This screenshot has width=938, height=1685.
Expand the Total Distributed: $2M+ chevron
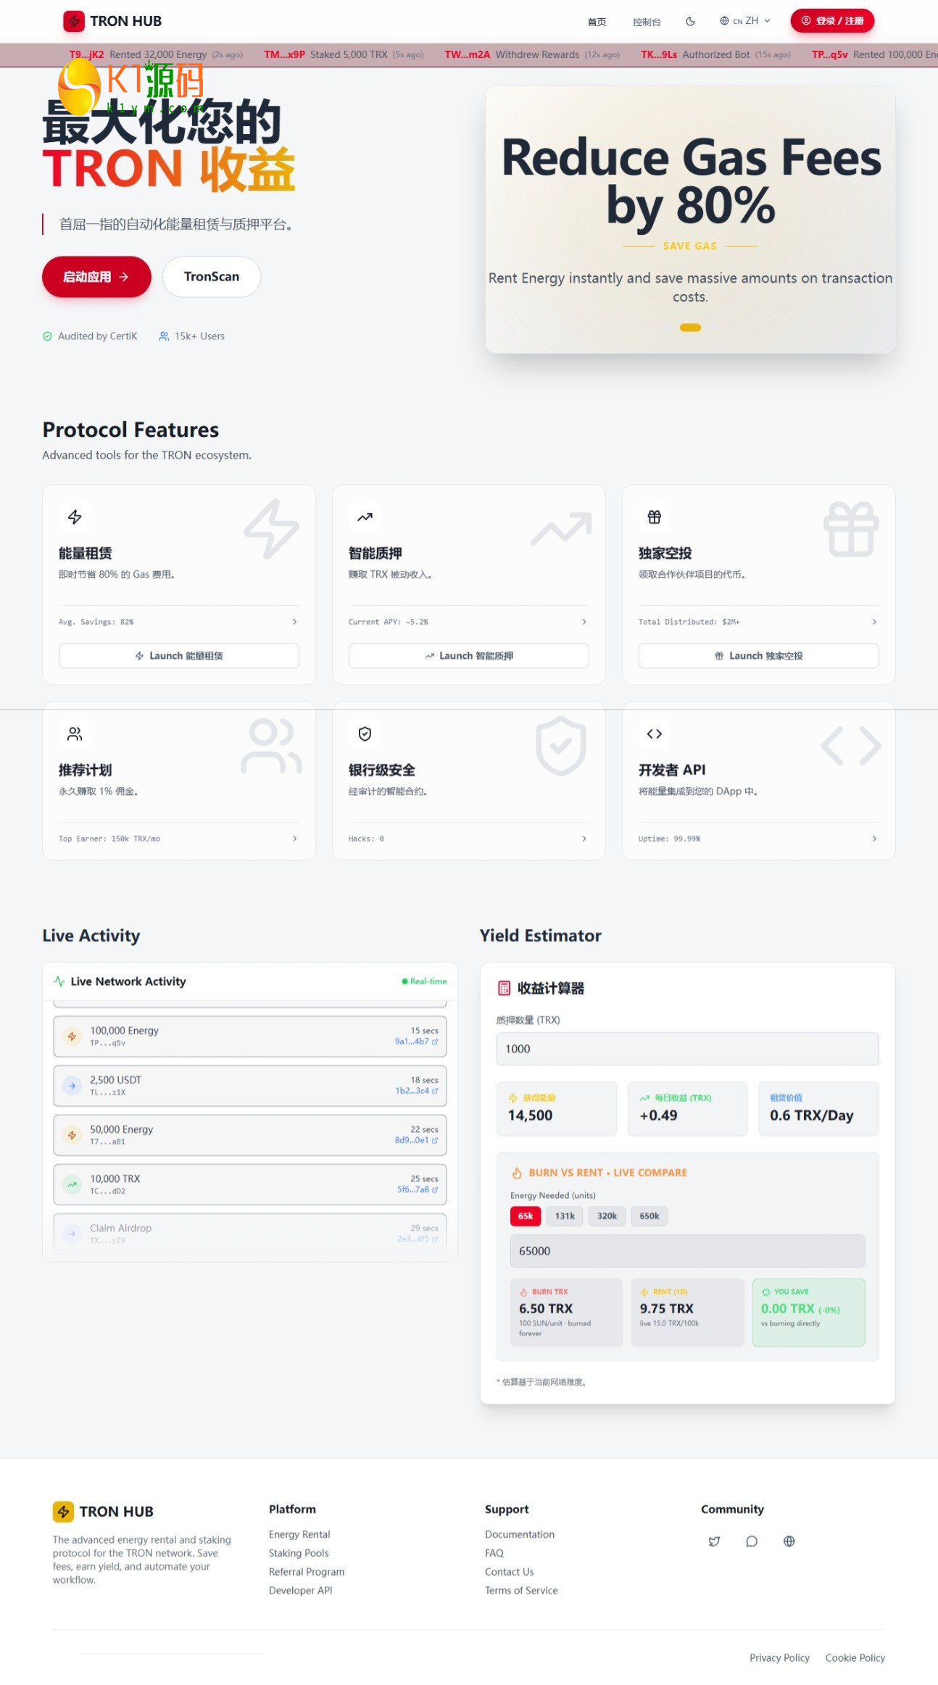[874, 622]
